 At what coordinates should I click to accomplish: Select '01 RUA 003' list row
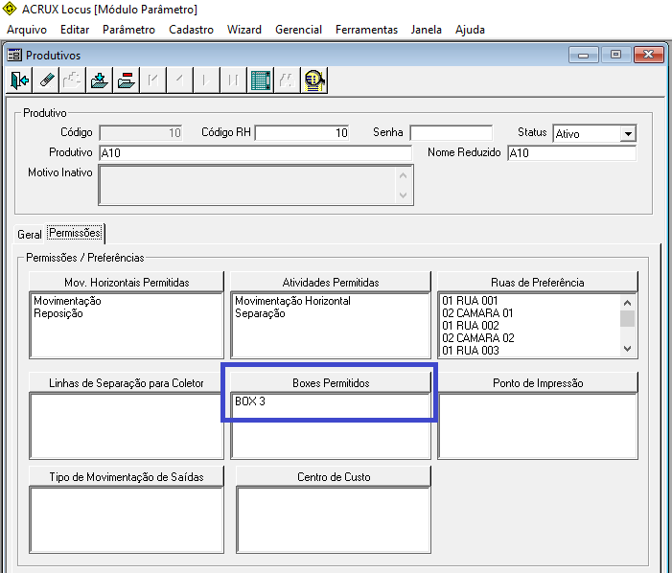coord(470,350)
